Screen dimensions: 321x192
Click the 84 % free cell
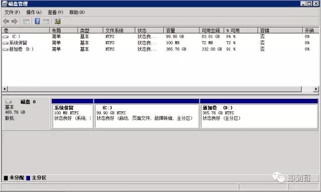pyautogui.click(x=231, y=37)
